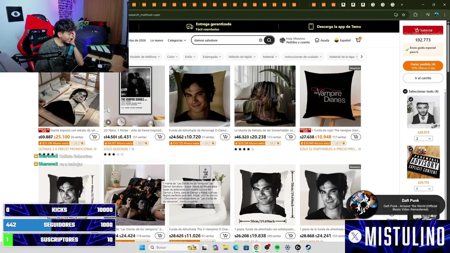450x253 pixels.
Task: Open the Lo nuevo menu
Action: pyautogui.click(x=157, y=40)
